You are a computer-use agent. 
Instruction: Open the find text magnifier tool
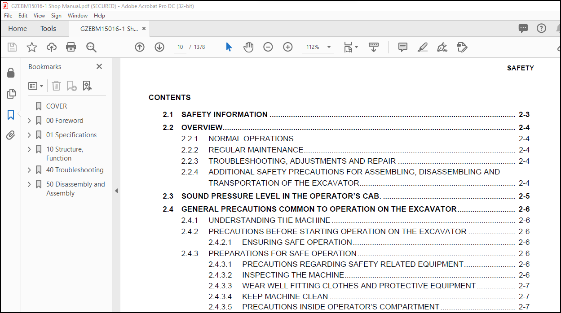[91, 47]
